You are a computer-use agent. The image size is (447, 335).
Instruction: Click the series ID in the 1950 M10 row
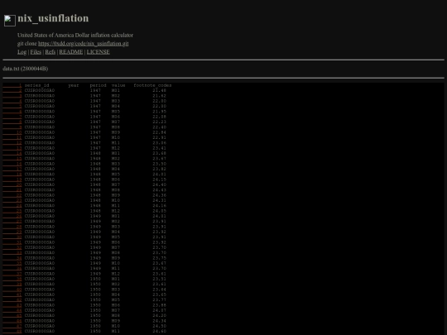[40, 326]
